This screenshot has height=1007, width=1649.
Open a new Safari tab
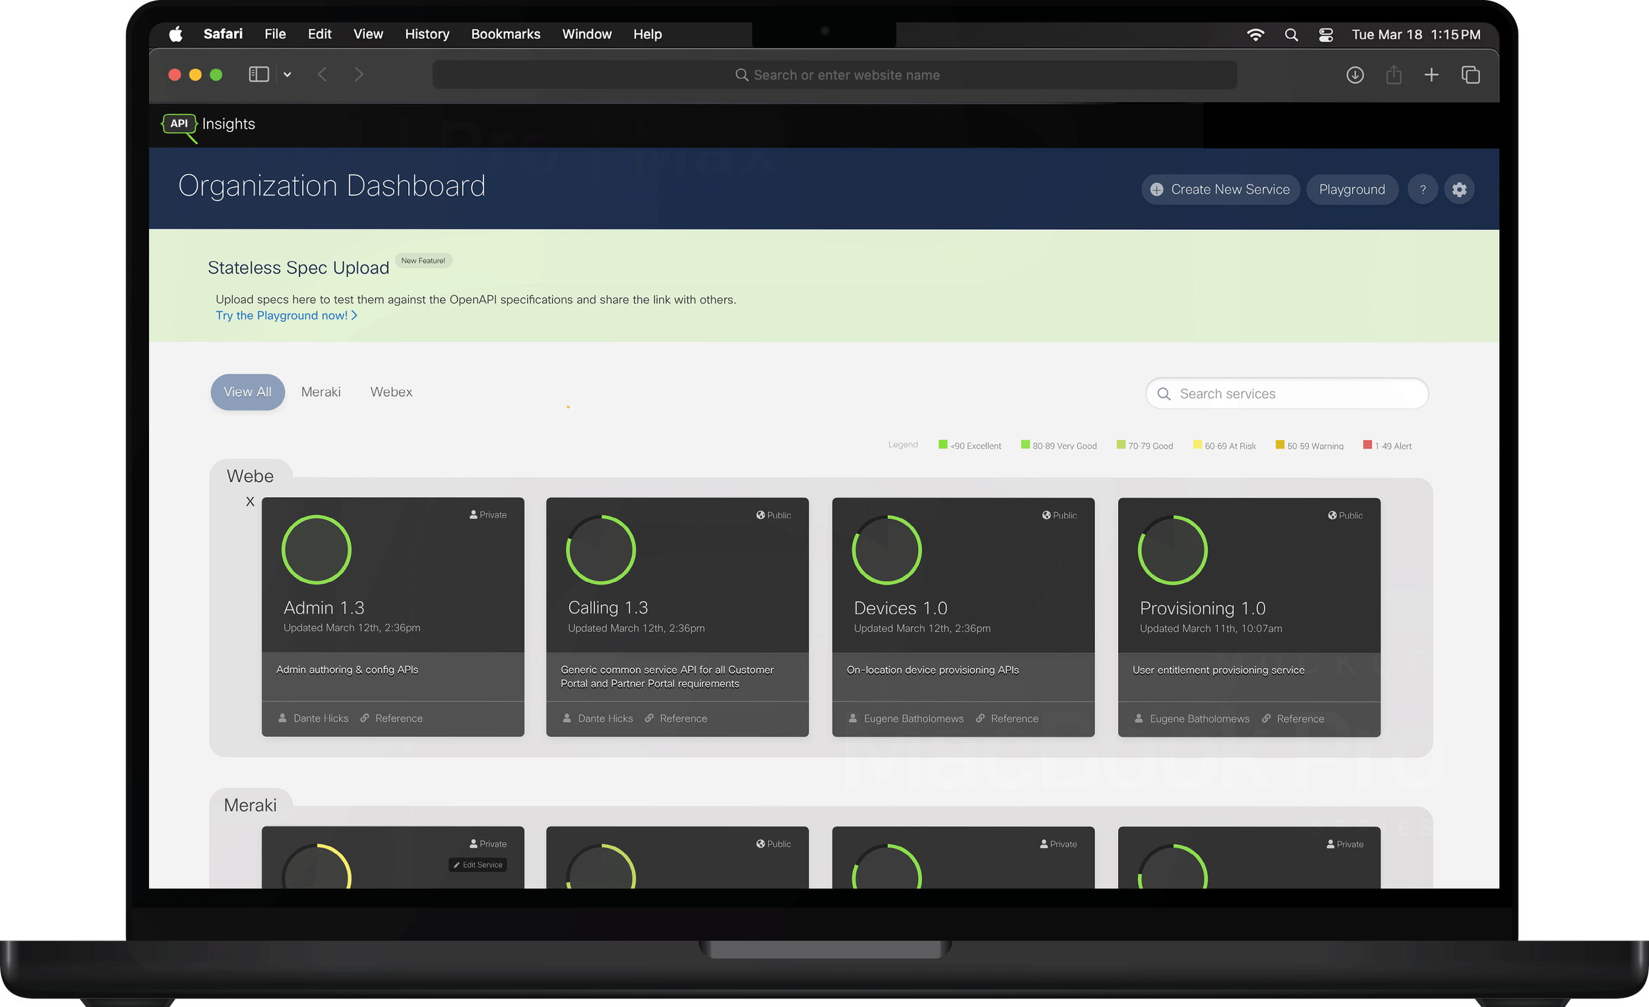coord(1431,75)
